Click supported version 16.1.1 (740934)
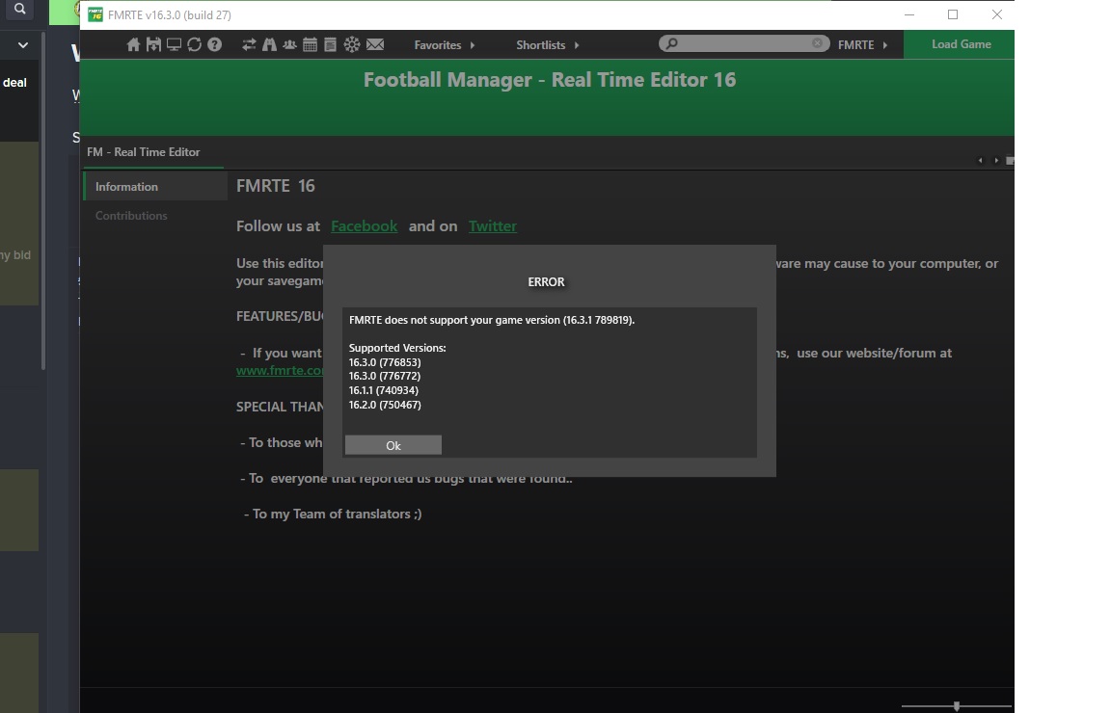Screen dimensions: 1111x713 tap(383, 391)
